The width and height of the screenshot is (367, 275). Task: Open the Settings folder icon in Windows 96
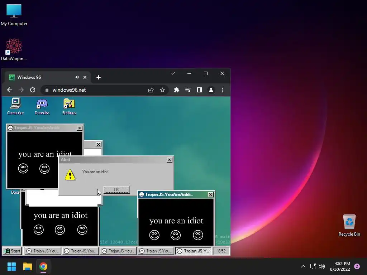click(69, 107)
